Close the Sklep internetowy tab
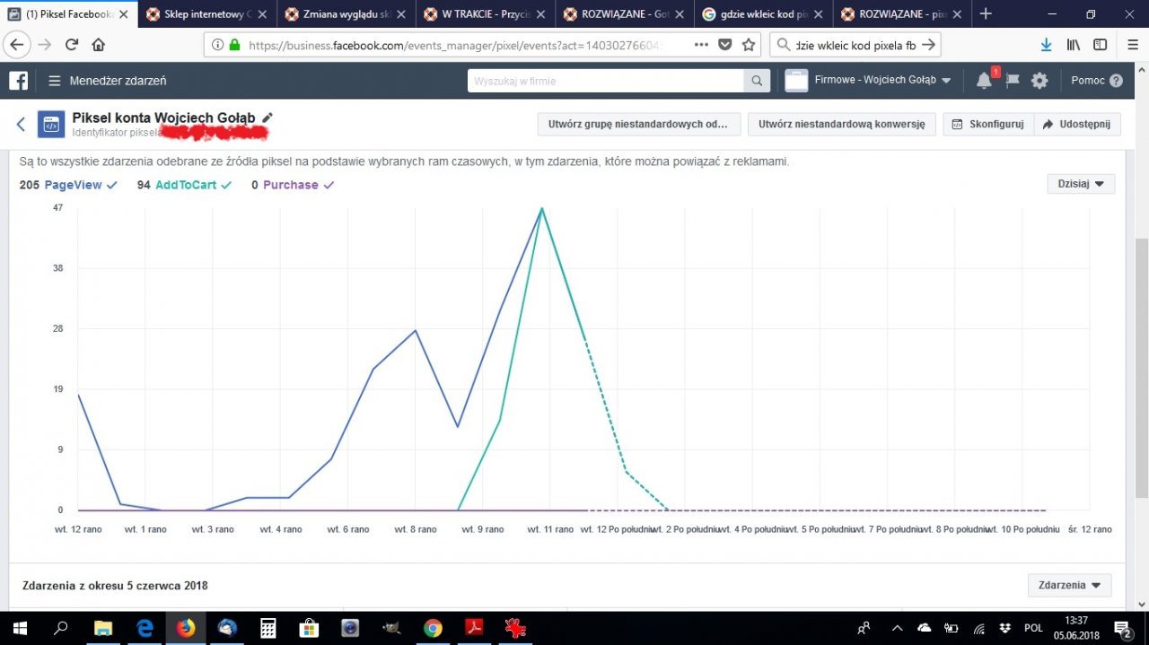This screenshot has height=645, width=1149. click(262, 14)
